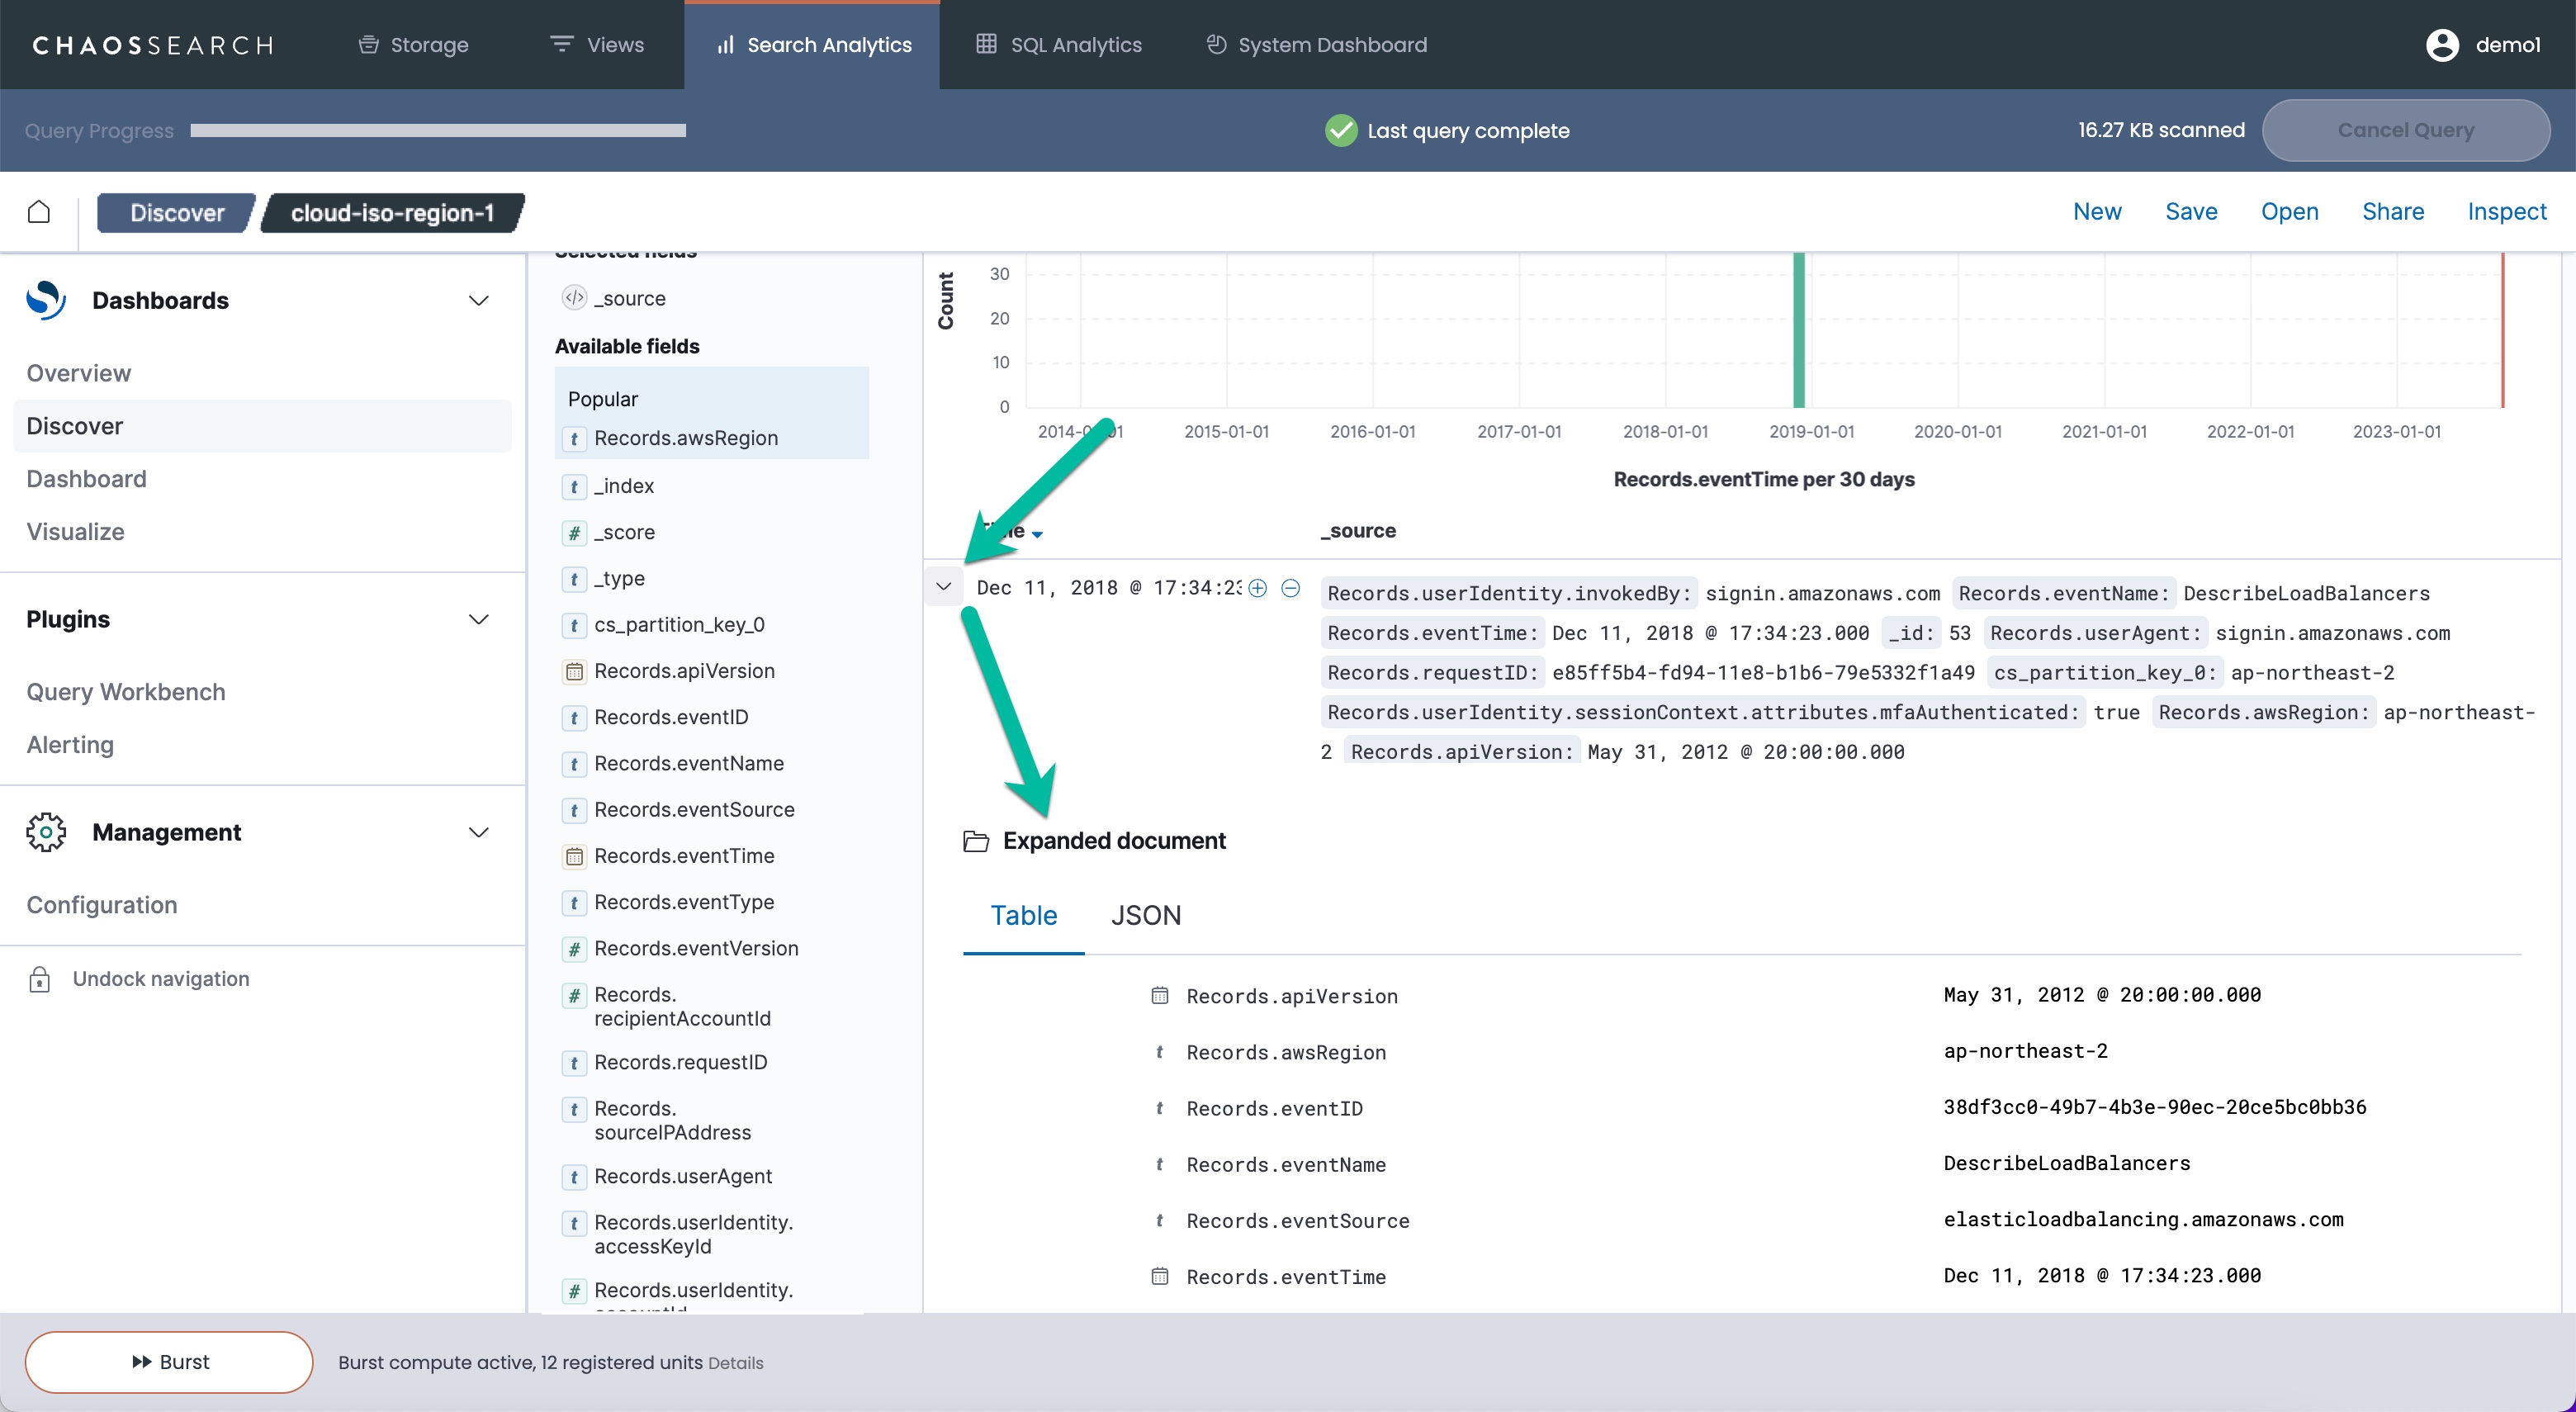Switch to the JSON tab
Screen dimensions: 2576x1412
[x=1146, y=915]
